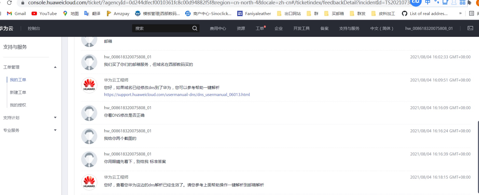Select 我的授权 in the sidebar
The width and height of the screenshot is (479, 195).
18,105
